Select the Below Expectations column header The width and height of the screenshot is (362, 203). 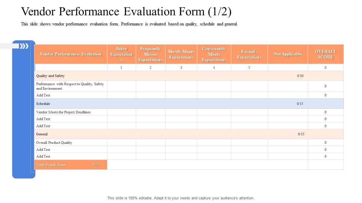pos(122,54)
